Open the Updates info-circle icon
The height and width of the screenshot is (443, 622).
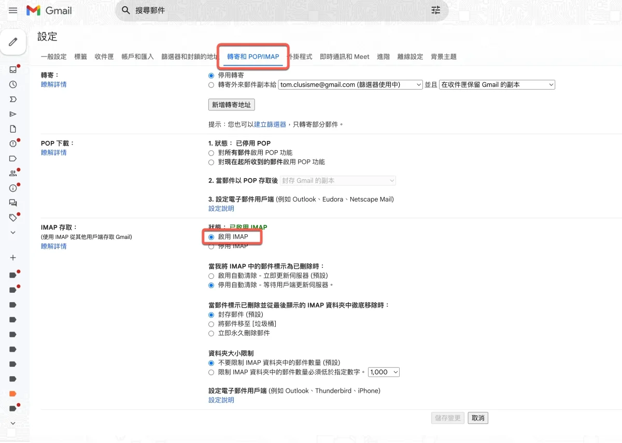[13, 188]
